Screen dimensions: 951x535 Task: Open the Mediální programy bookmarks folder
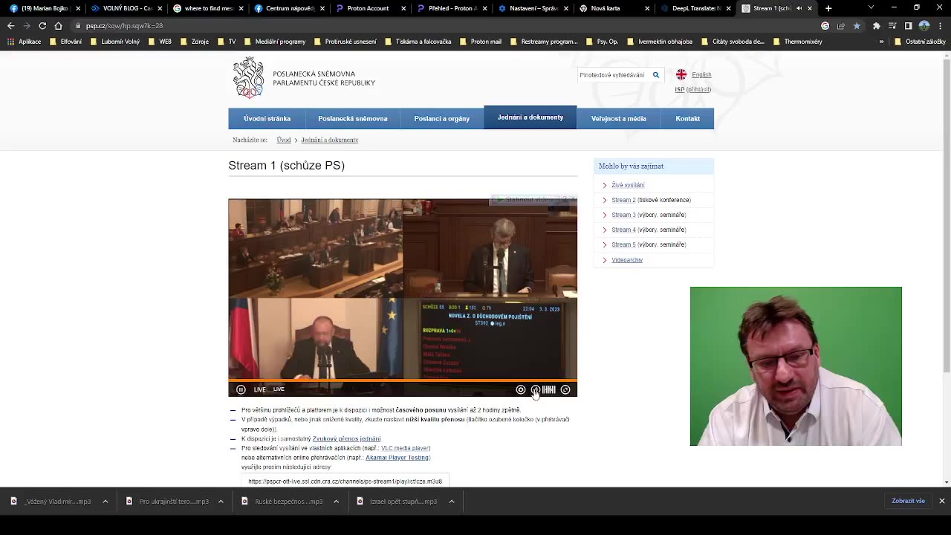(x=274, y=42)
